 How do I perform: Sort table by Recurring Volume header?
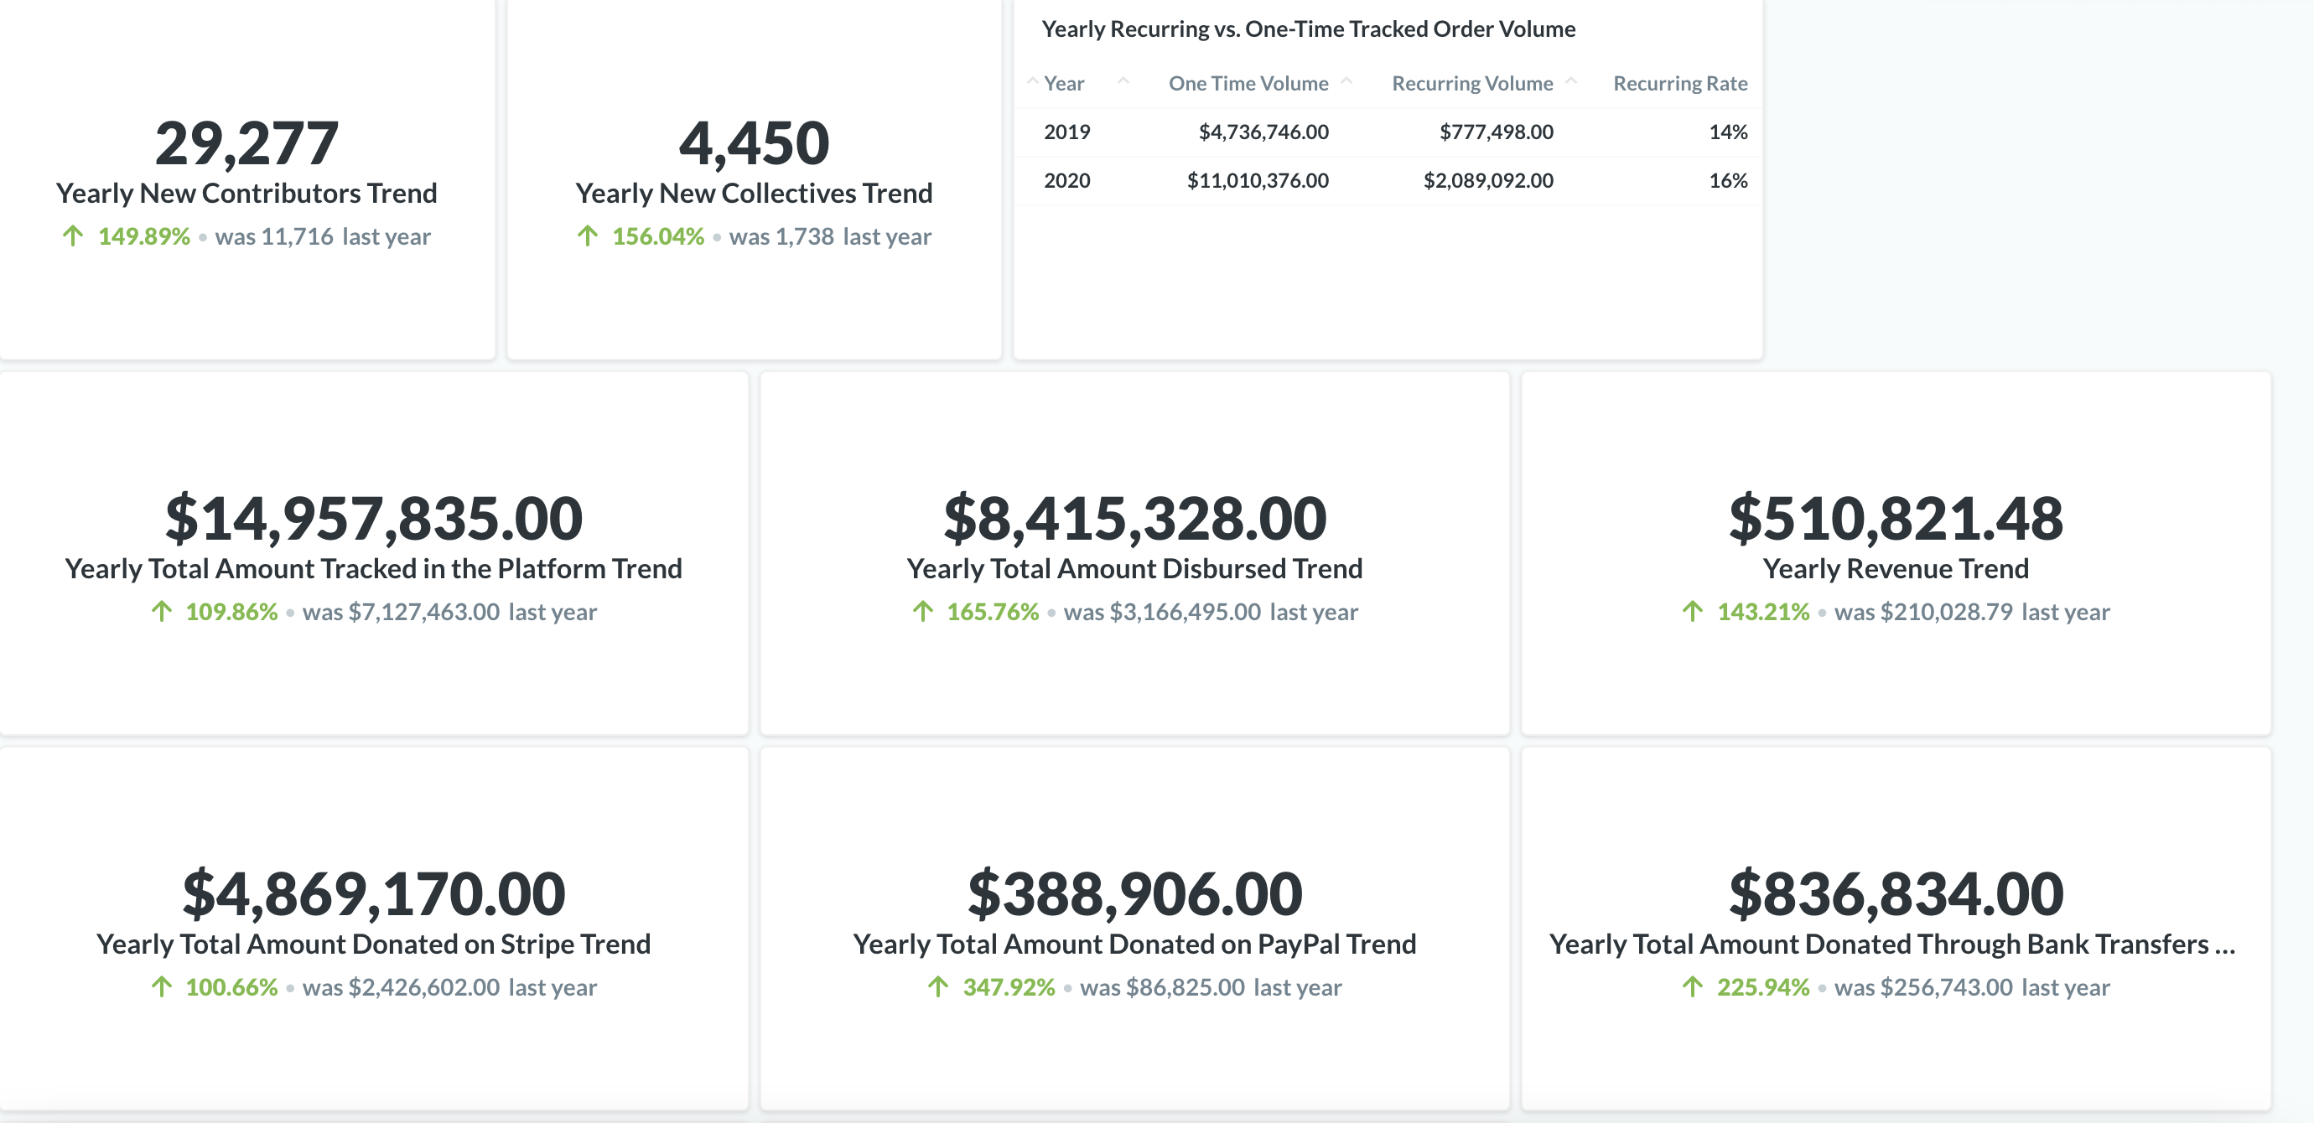1471,84
